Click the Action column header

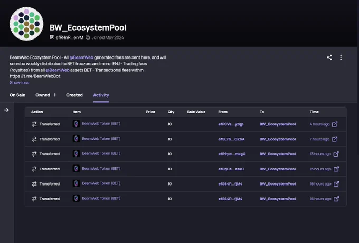pos(37,112)
